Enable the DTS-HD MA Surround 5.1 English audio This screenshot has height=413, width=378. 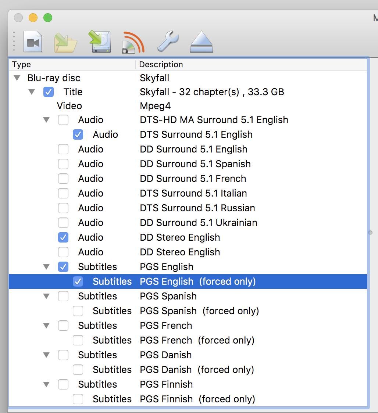pyautogui.click(x=63, y=120)
